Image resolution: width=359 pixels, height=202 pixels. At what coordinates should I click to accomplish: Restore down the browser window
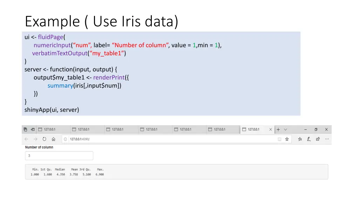(316, 129)
